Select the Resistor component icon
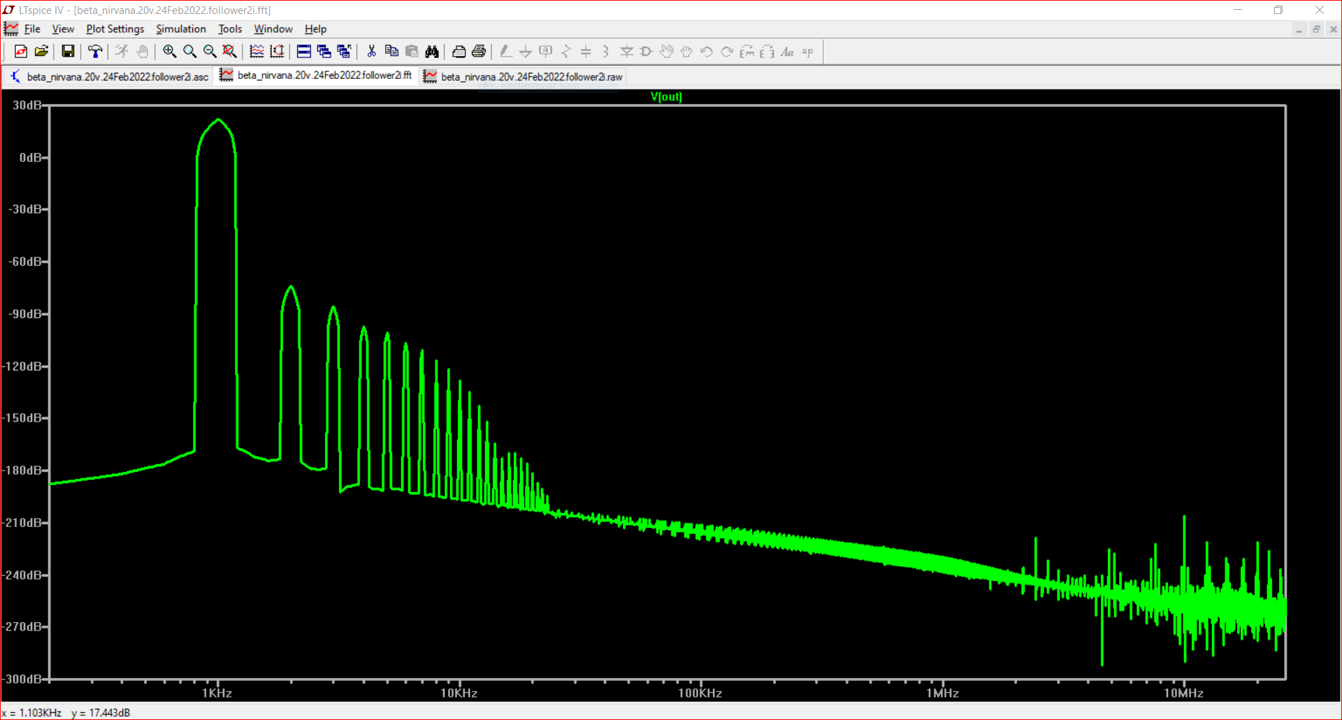 pos(566,51)
